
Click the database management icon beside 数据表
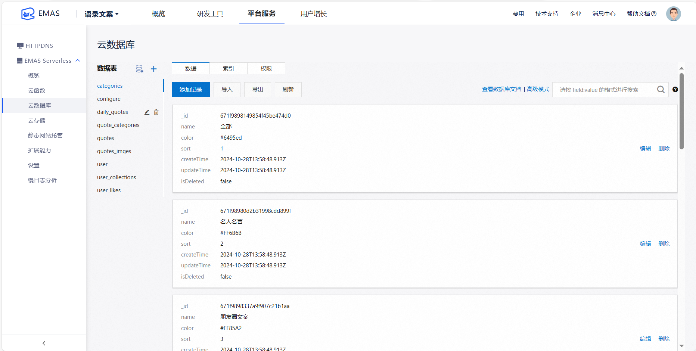tap(139, 69)
